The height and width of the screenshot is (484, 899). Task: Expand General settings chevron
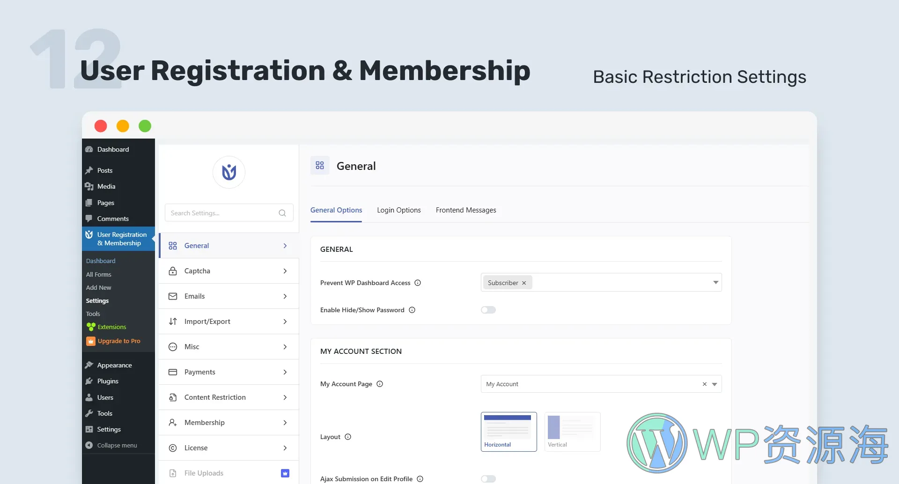pyautogui.click(x=285, y=246)
